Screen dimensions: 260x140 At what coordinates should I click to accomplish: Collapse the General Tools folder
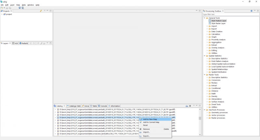[204, 18]
